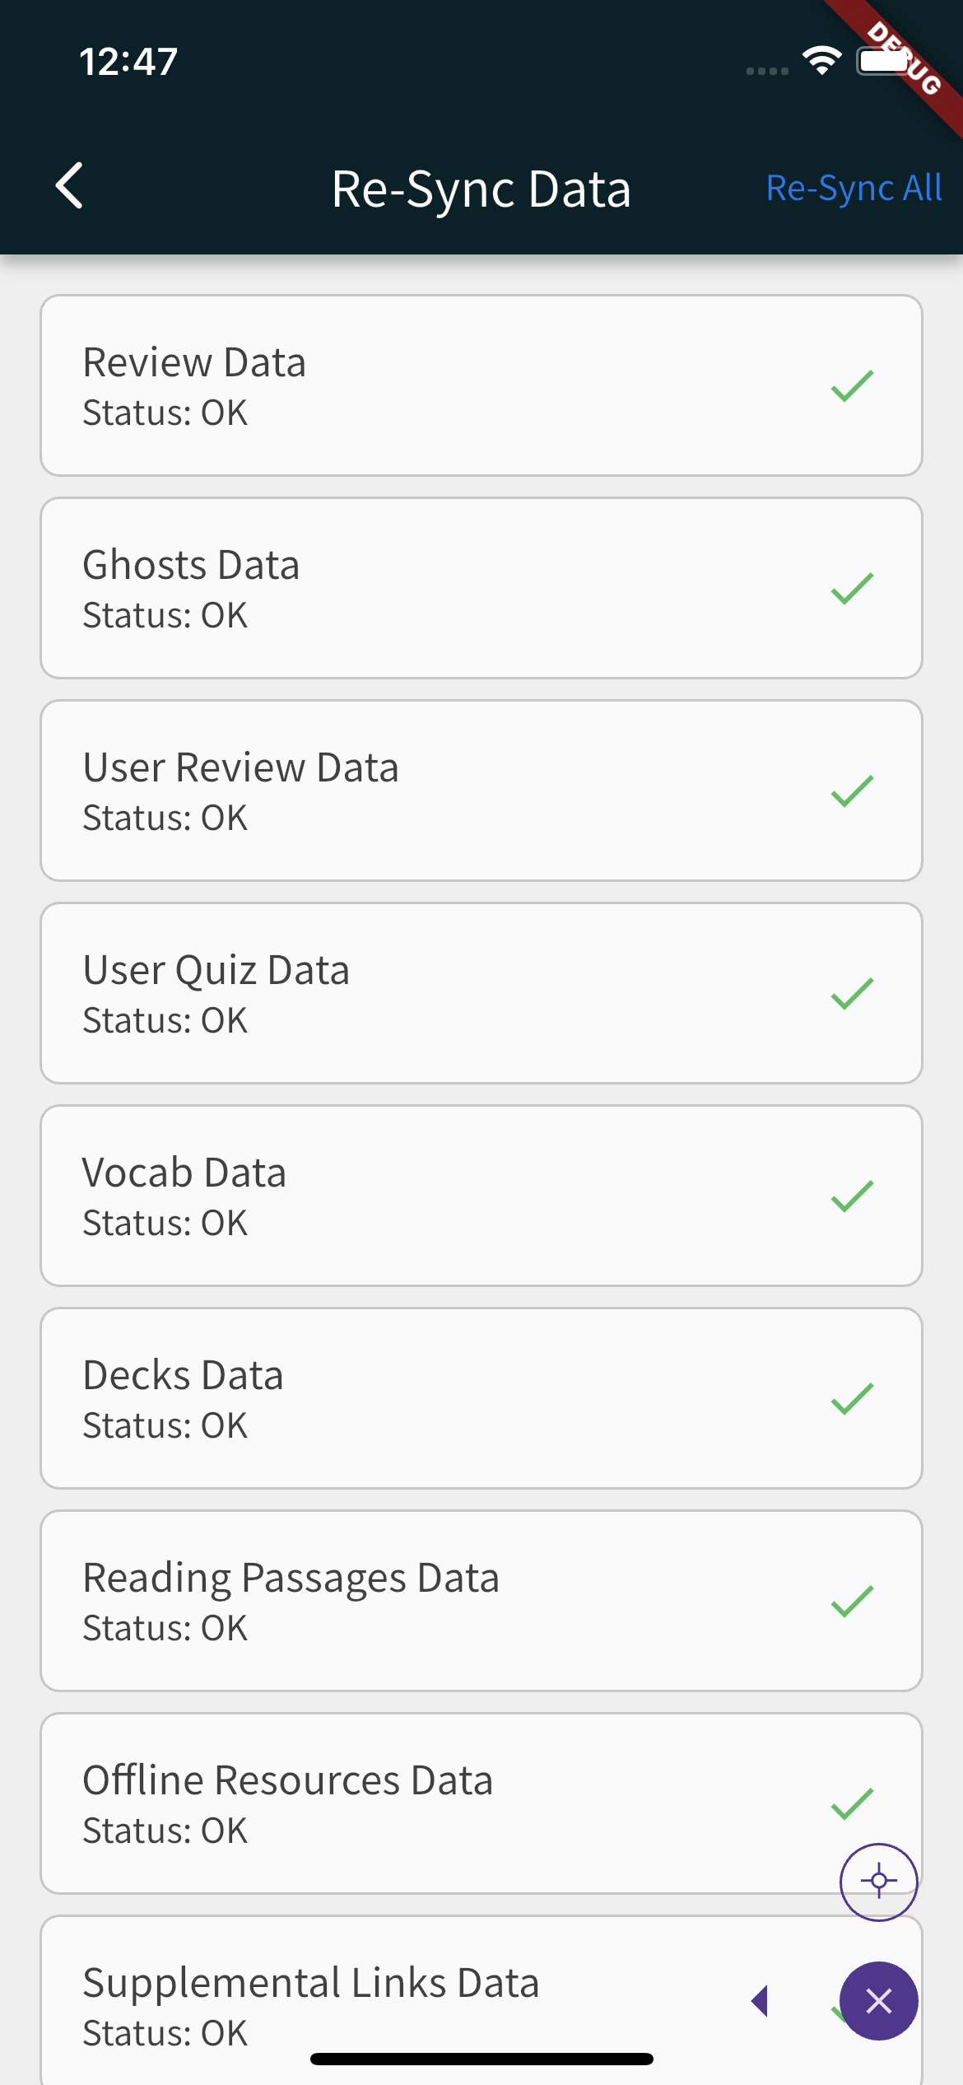Tap the Vocab Data title text
The width and height of the screenshot is (963, 2085).
pyautogui.click(x=184, y=1173)
